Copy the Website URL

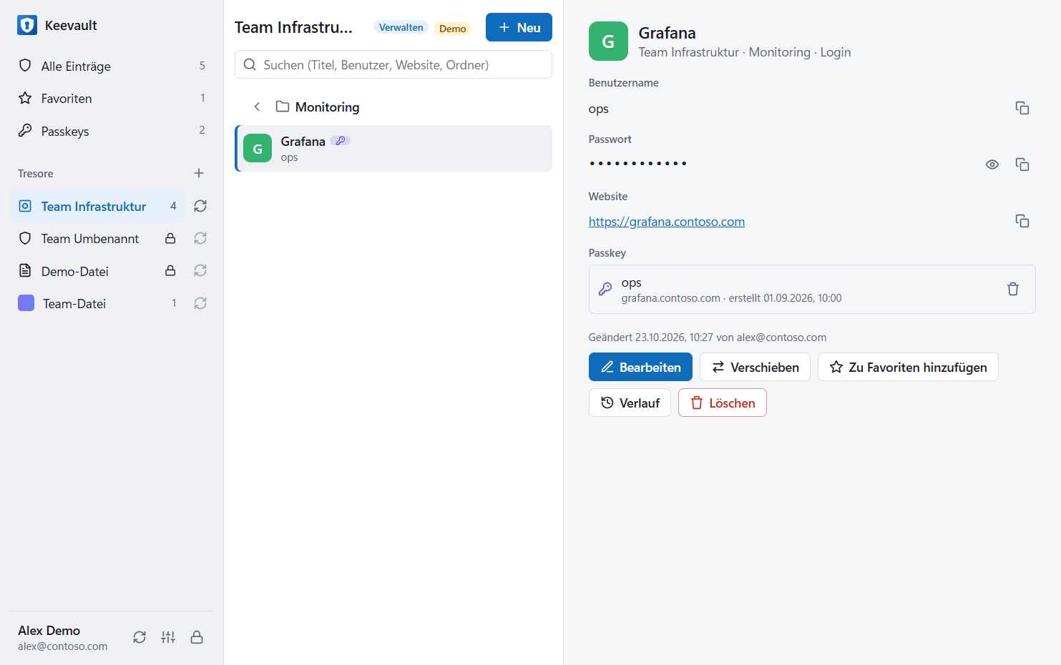(x=1022, y=221)
